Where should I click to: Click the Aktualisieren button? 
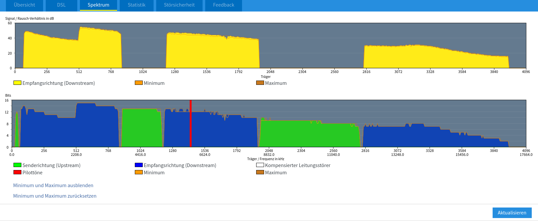[512, 213]
